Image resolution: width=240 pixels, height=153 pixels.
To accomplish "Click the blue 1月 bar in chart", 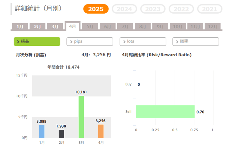I will tap(42, 132).
